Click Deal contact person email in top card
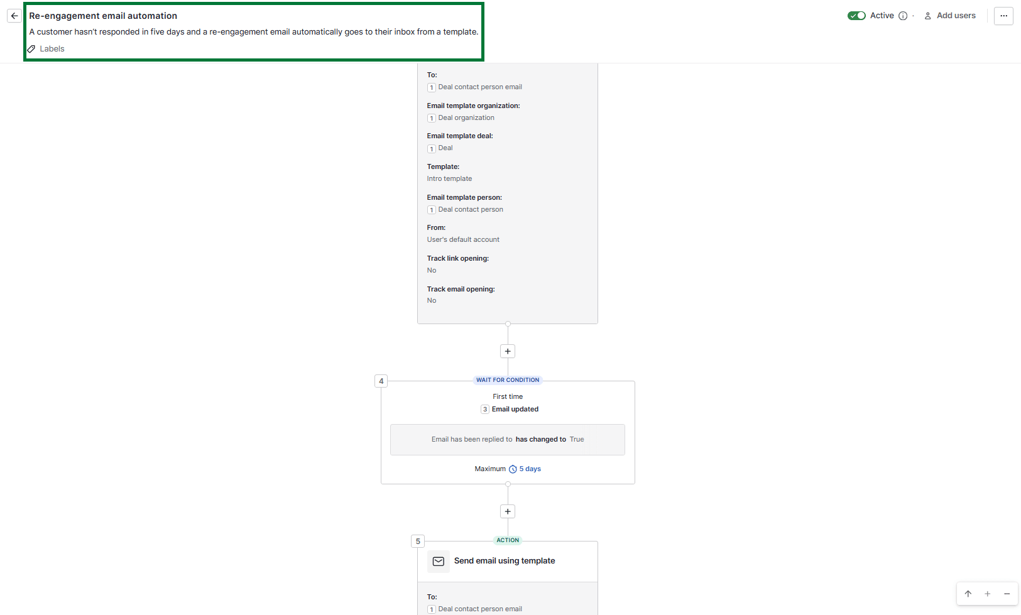This screenshot has height=615, width=1021. pyautogui.click(x=480, y=87)
